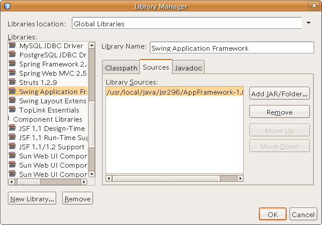Screen dimensions: 322x225
Task: Click the Library Name text field
Action: pyautogui.click(x=232, y=48)
